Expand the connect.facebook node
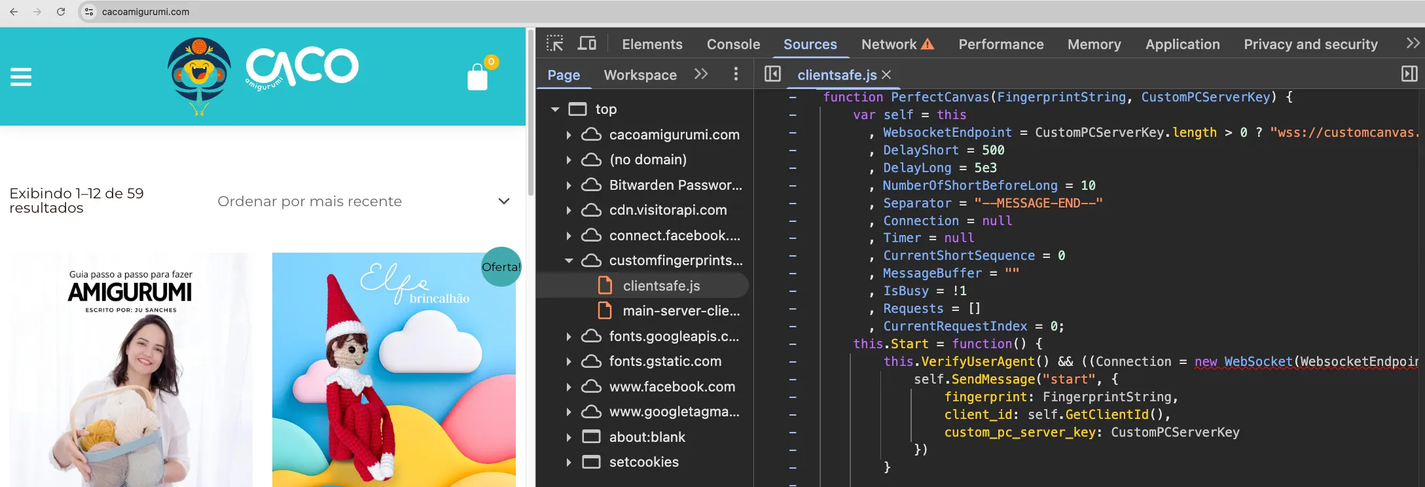Viewport: 1425px width, 487px height. pyautogui.click(x=568, y=236)
